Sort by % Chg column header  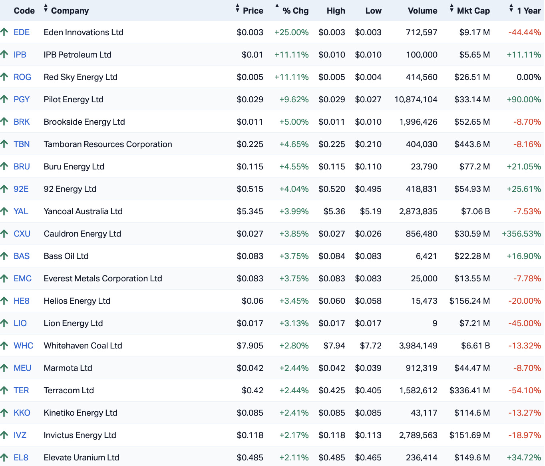point(291,10)
